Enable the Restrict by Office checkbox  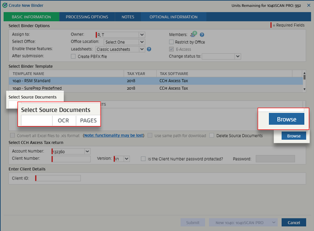pos(171,42)
